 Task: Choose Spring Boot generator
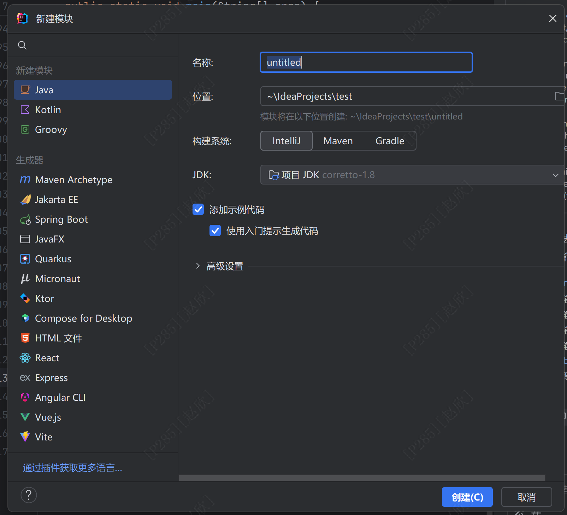pyautogui.click(x=93, y=219)
